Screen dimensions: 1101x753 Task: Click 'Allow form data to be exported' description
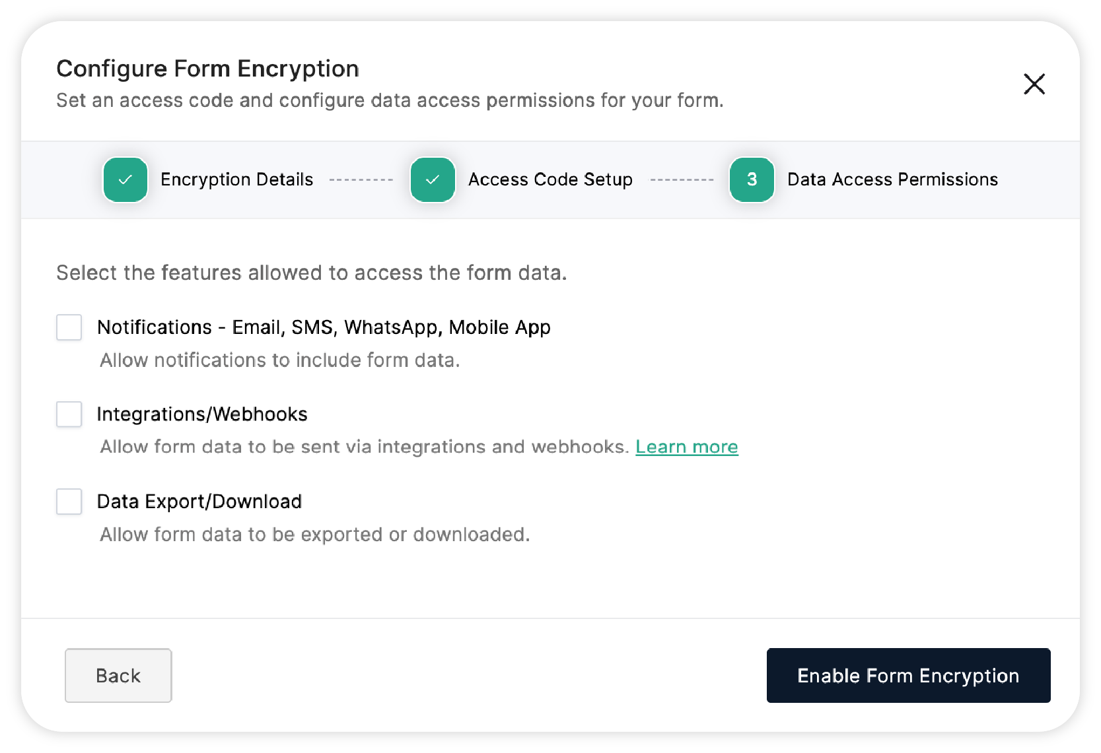[315, 535]
